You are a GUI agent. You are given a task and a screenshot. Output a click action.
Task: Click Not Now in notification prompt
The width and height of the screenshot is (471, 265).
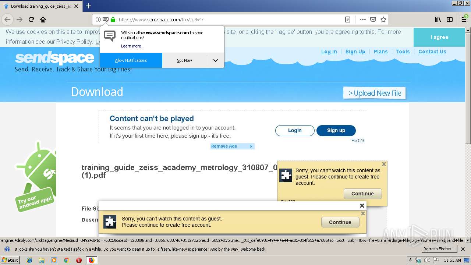[184, 60]
